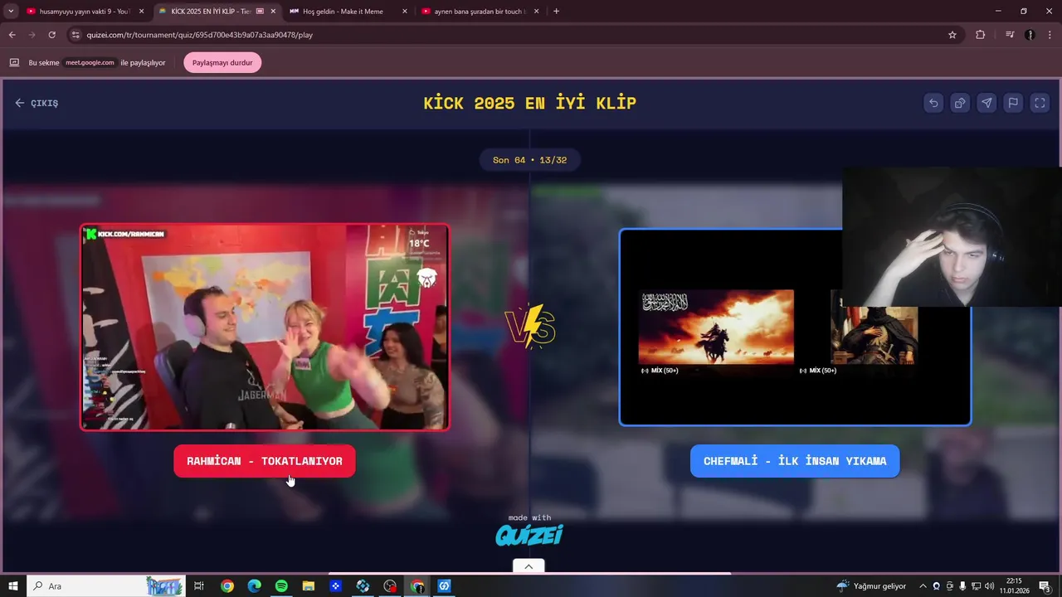The image size is (1062, 597).
Task: Vote for RAHMİCAN - TOKATLANIYOR
Action: click(265, 461)
